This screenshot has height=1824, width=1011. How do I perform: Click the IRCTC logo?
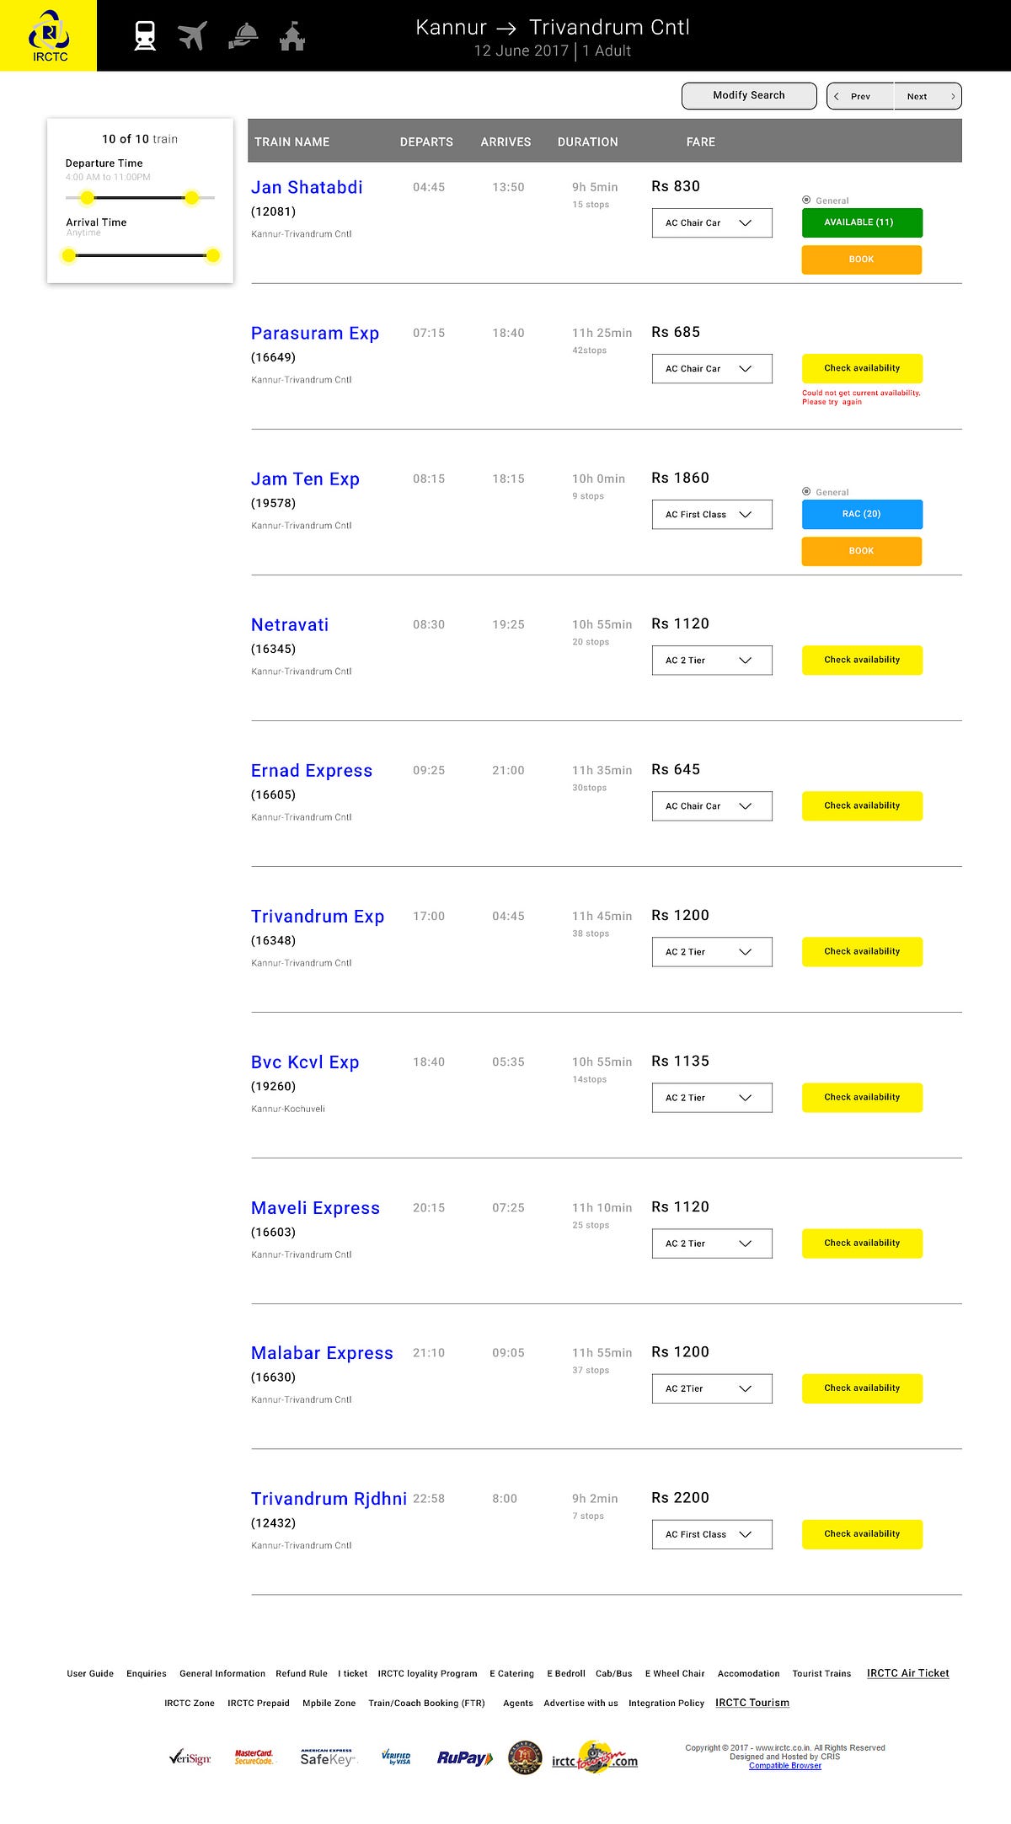click(49, 36)
